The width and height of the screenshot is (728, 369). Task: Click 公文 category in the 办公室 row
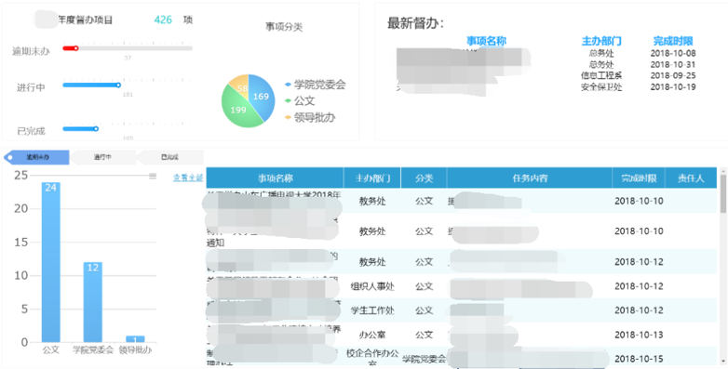424,335
